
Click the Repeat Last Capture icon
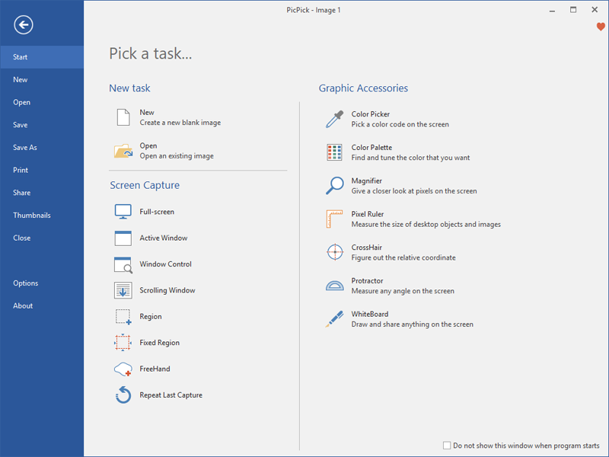123,395
